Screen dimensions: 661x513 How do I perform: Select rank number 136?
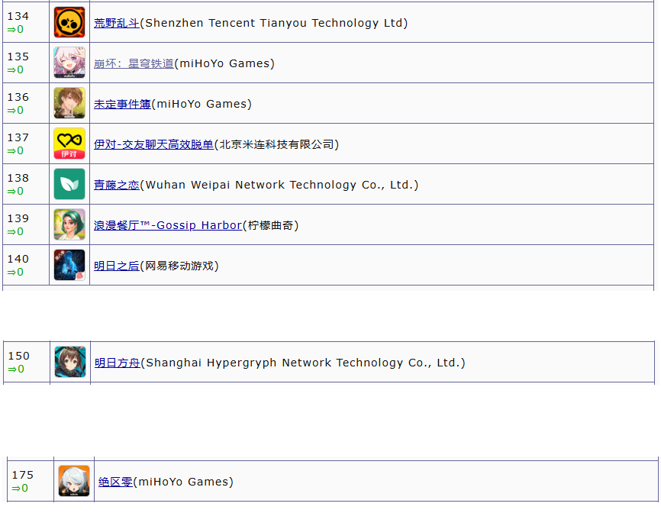[x=18, y=97]
